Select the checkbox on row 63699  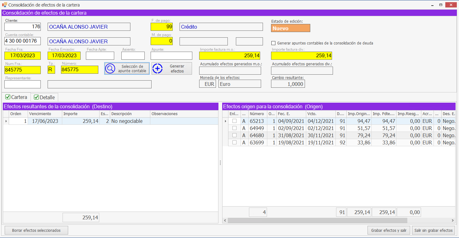pos(234,142)
